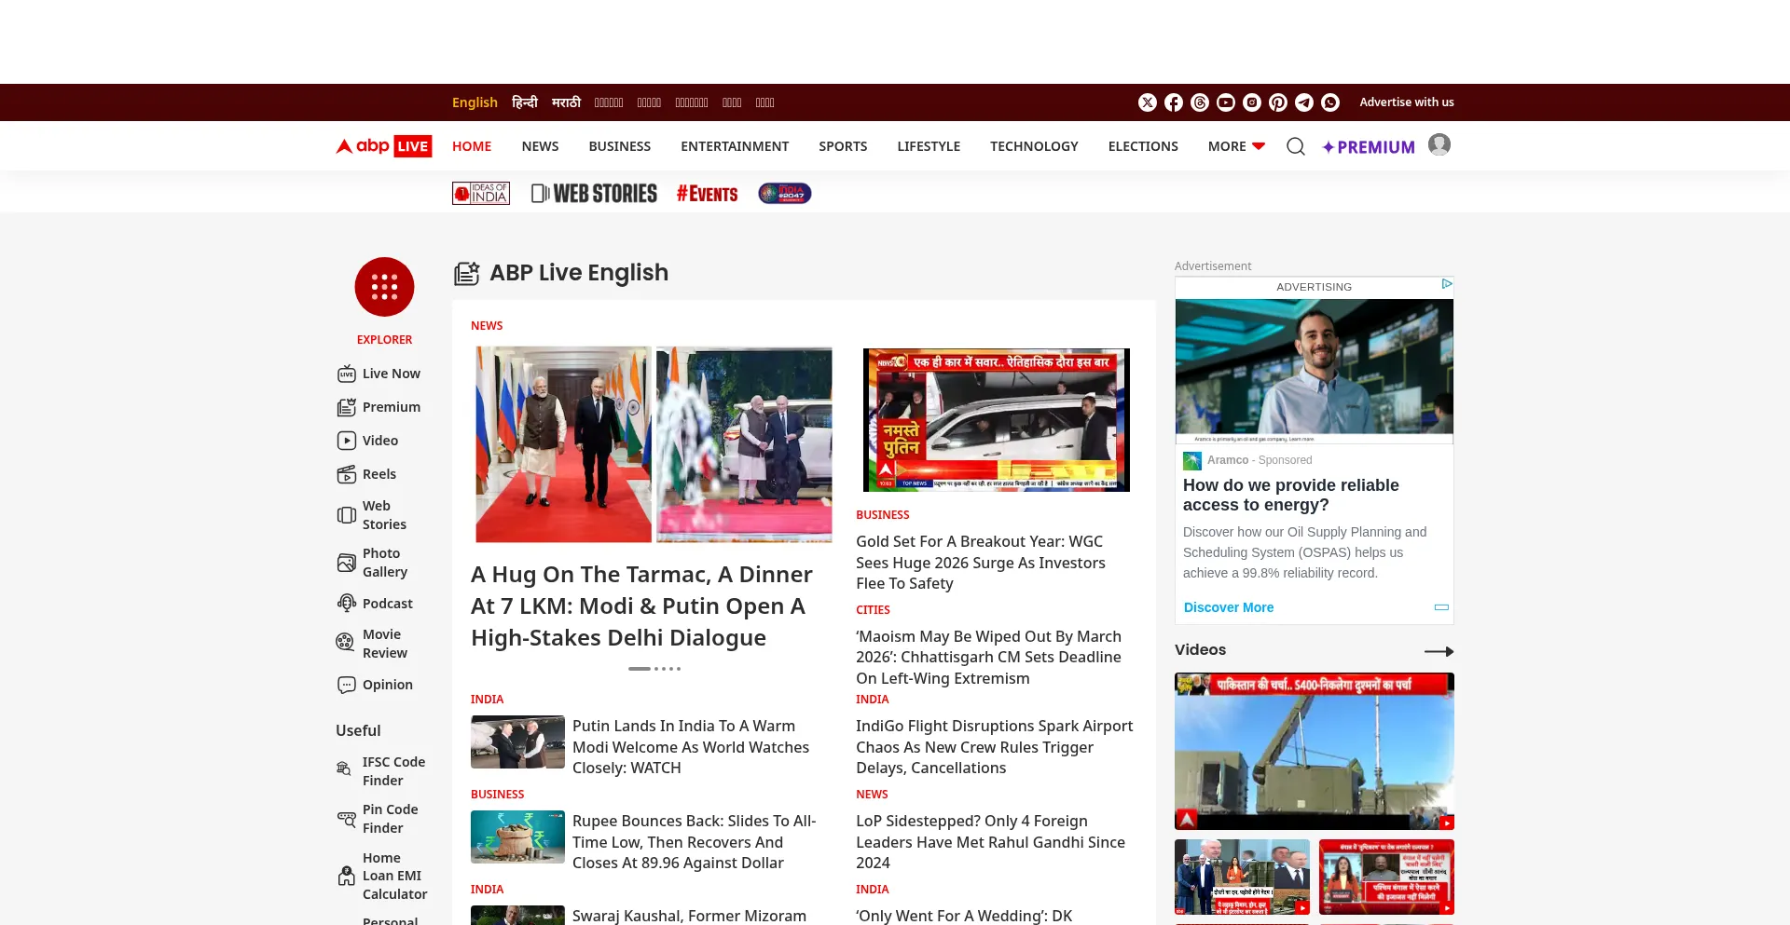Click the search magnifier icon
1790x925 pixels.
pyautogui.click(x=1295, y=146)
